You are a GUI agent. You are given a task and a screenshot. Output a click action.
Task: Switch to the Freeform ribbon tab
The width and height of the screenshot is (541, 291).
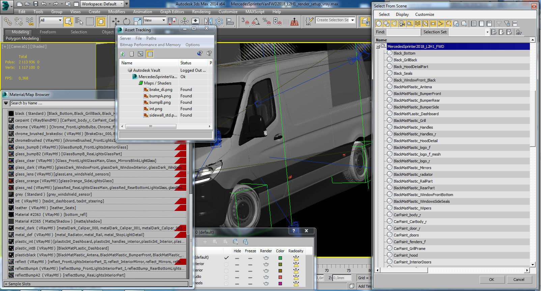tap(48, 32)
